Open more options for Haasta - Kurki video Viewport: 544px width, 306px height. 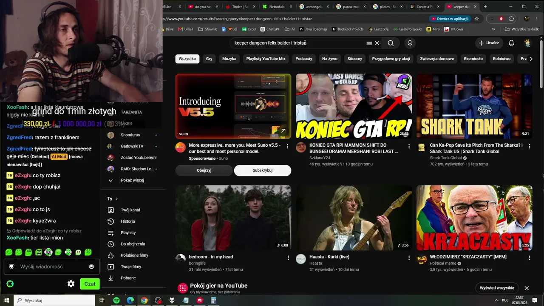[x=409, y=258]
